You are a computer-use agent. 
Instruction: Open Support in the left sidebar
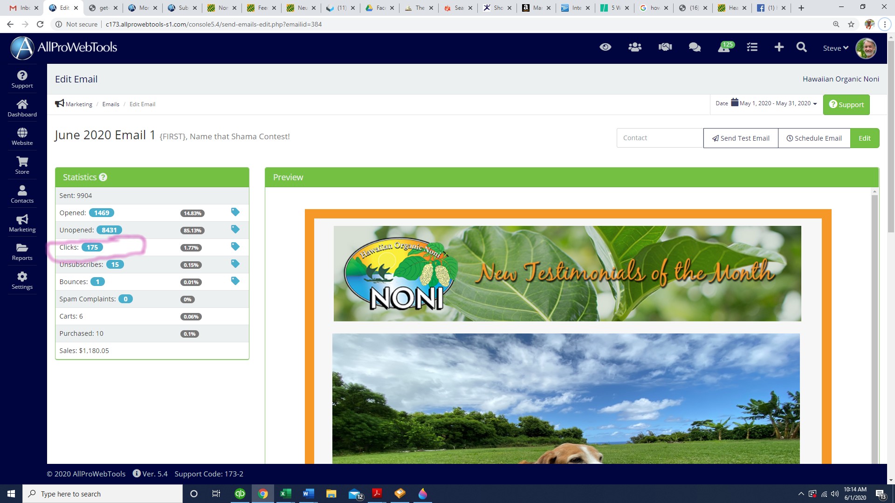[x=22, y=79]
